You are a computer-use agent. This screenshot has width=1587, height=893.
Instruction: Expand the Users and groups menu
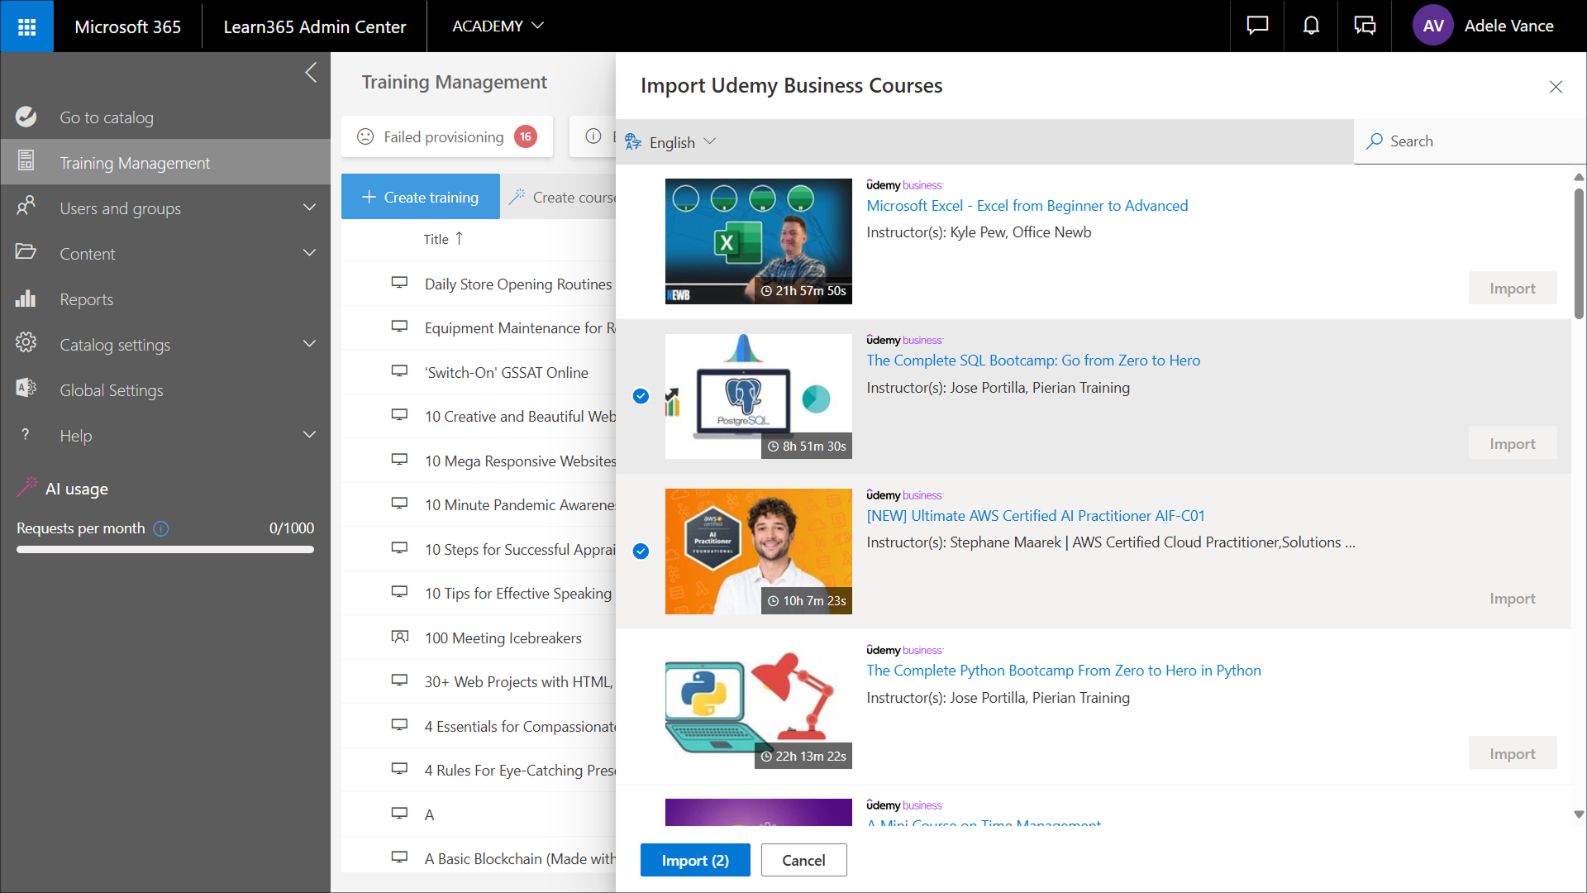(x=309, y=208)
